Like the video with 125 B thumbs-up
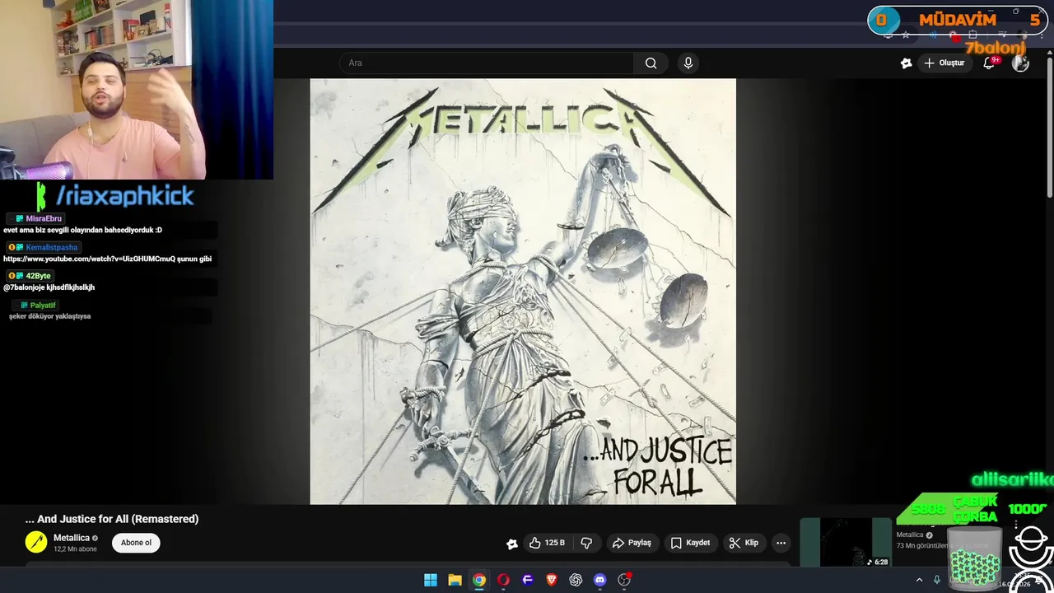The height and width of the screenshot is (593, 1054). (548, 543)
